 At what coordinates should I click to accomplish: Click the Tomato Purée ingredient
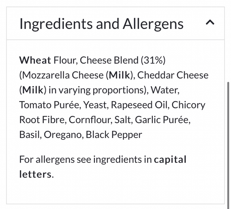pyautogui.click(x=49, y=105)
